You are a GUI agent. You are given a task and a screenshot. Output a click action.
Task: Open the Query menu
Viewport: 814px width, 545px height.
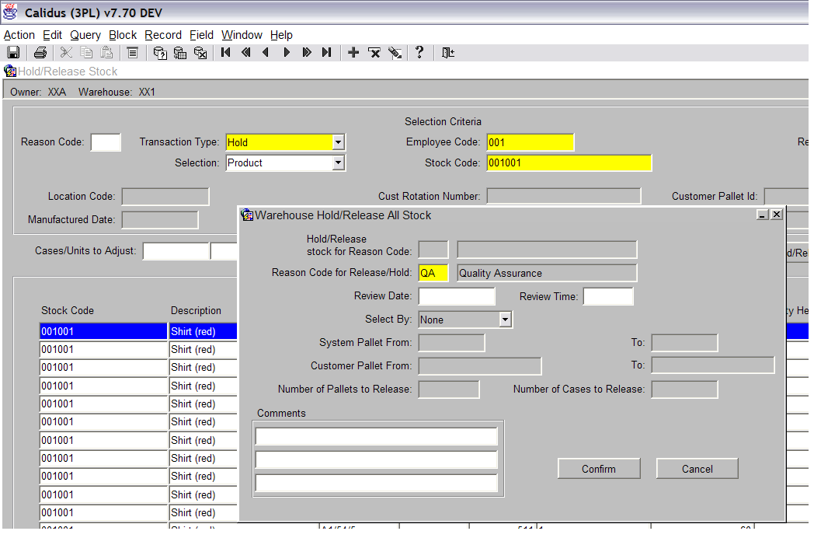[x=85, y=35]
